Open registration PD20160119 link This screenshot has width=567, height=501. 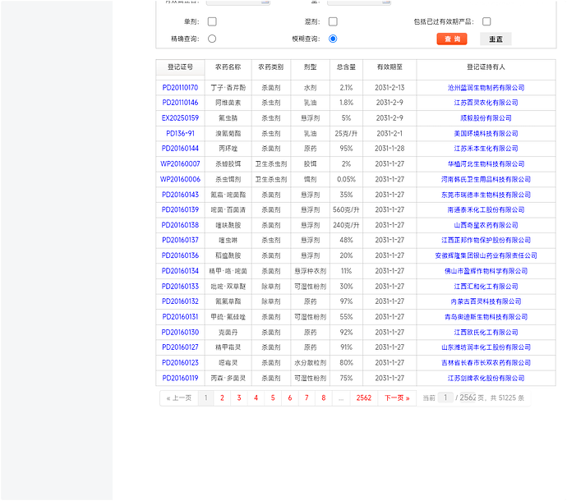click(180, 379)
